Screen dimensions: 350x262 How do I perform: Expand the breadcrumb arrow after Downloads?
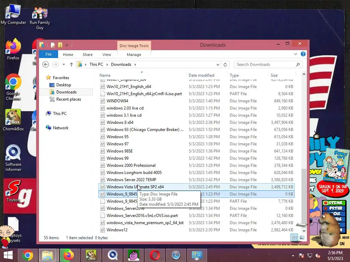(x=135, y=64)
